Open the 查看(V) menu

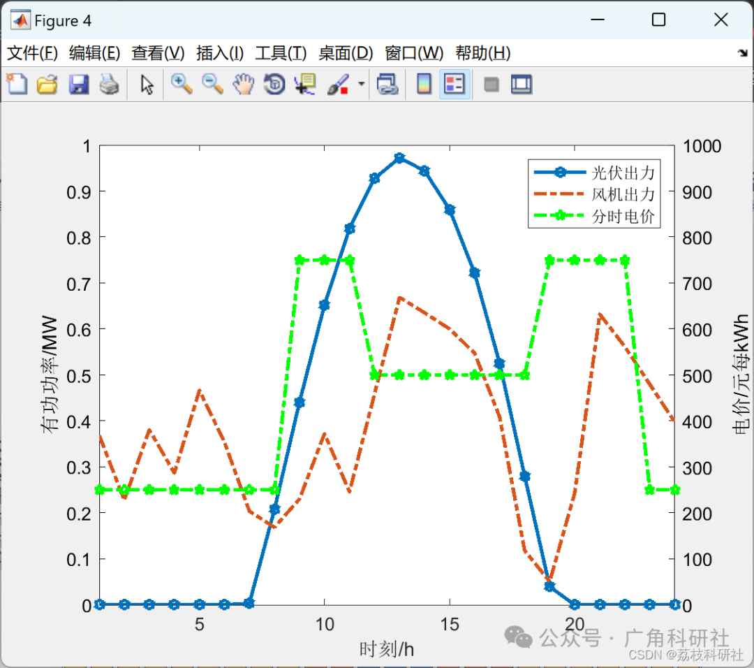(x=158, y=53)
